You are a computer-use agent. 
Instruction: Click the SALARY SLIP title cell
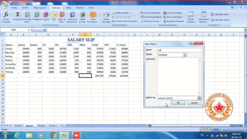point(81,40)
